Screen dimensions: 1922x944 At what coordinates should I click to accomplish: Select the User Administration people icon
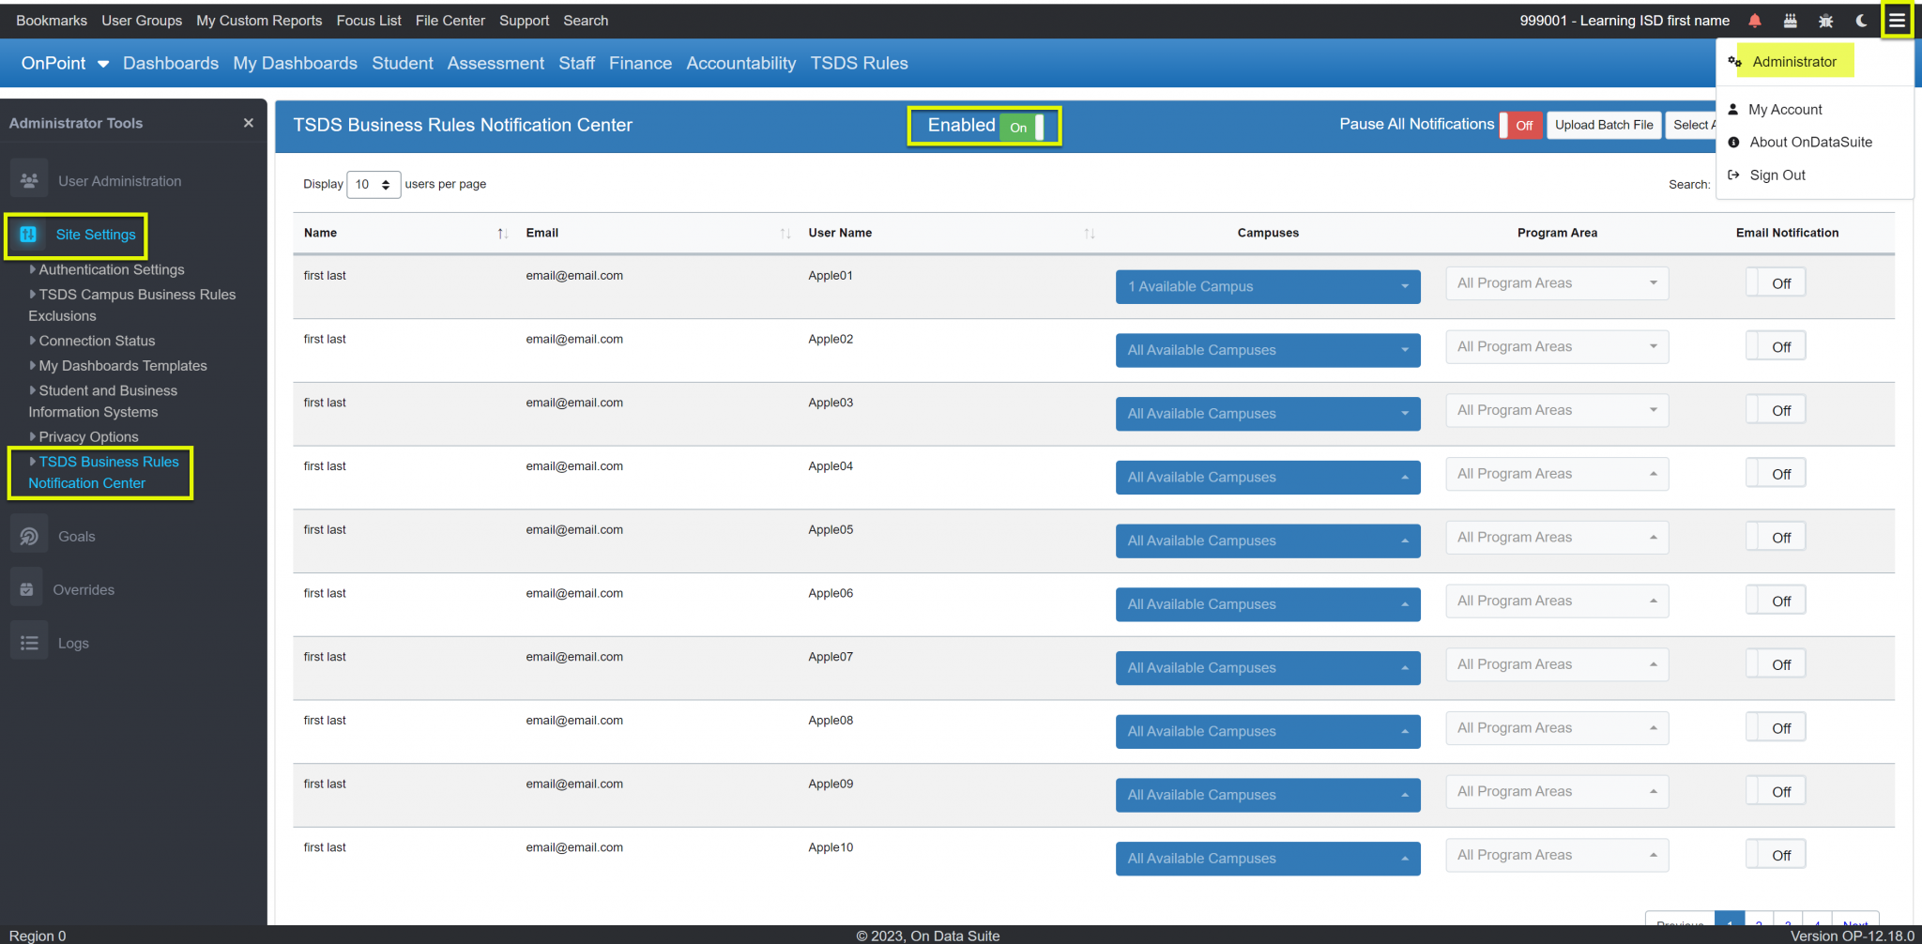pos(29,178)
